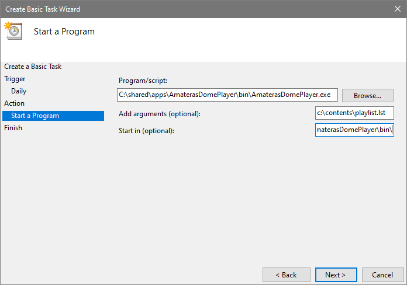Image resolution: width=407 pixels, height=285 pixels.
Task: Cancel the task wizard
Action: coord(382,274)
